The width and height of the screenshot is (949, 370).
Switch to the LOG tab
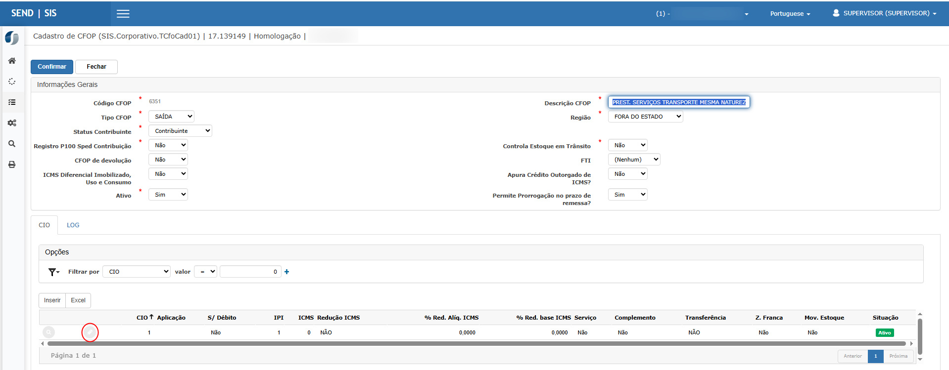tap(73, 225)
